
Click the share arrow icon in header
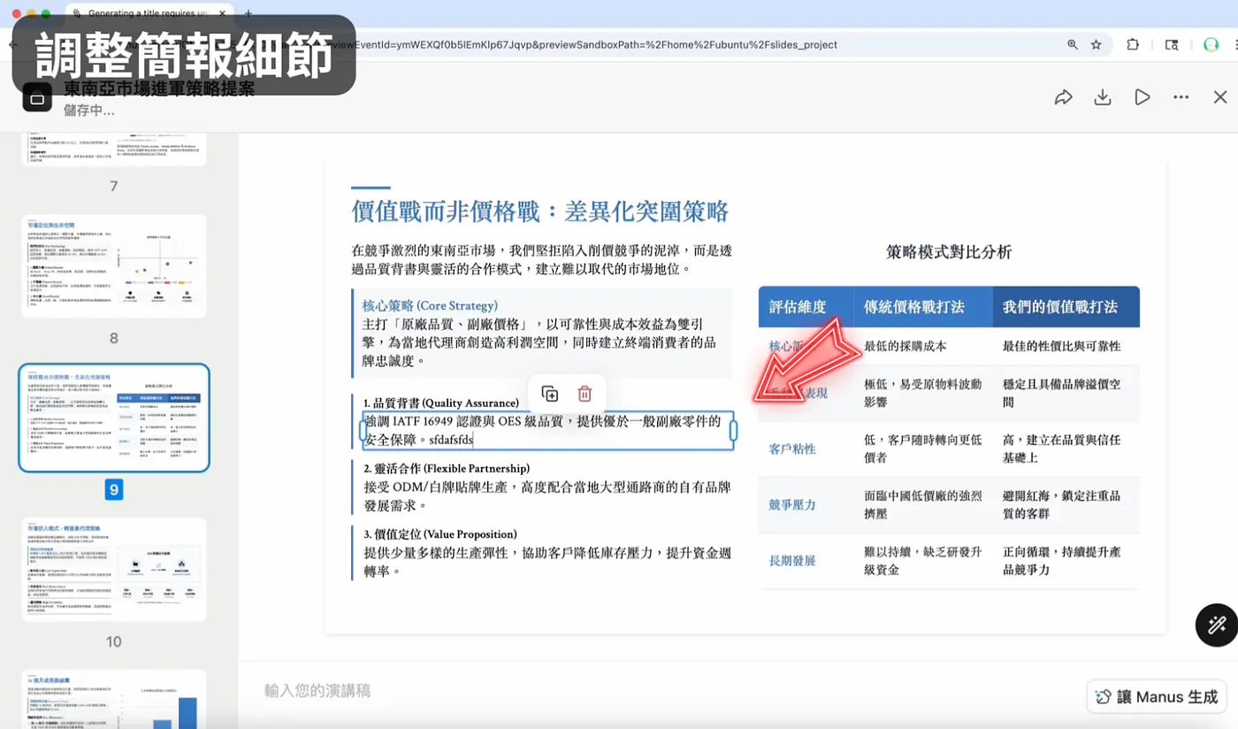click(x=1063, y=97)
